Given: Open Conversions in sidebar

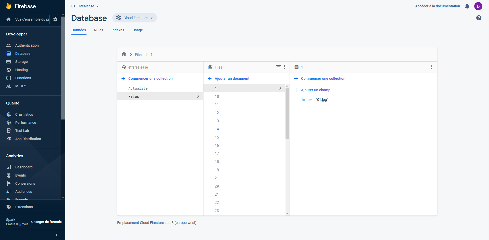Looking at the screenshot, I should click(25, 183).
